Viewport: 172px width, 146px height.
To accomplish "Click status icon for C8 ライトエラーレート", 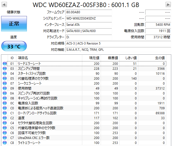I will pyautogui.click(x=5, y=143).
